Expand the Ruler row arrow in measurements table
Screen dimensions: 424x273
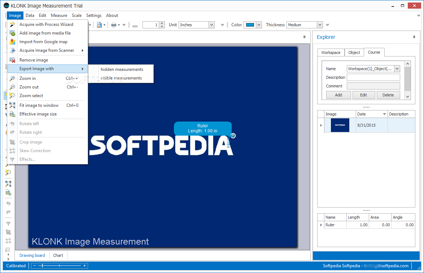coord(321,225)
